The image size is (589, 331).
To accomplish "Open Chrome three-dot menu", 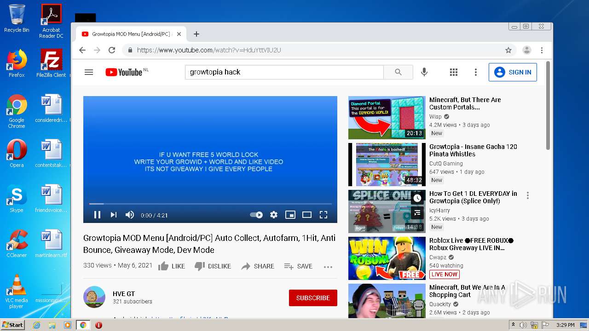I will coord(542,50).
